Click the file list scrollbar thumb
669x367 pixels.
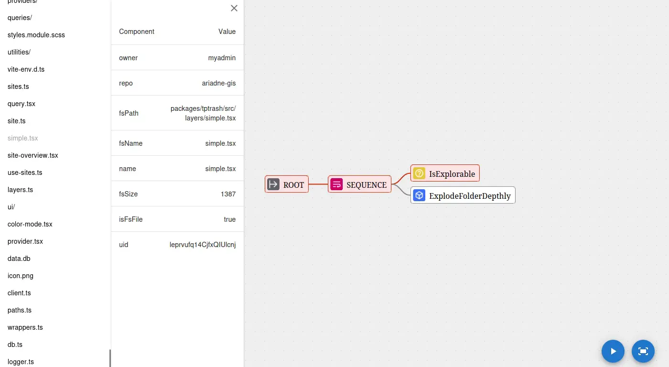click(110, 358)
